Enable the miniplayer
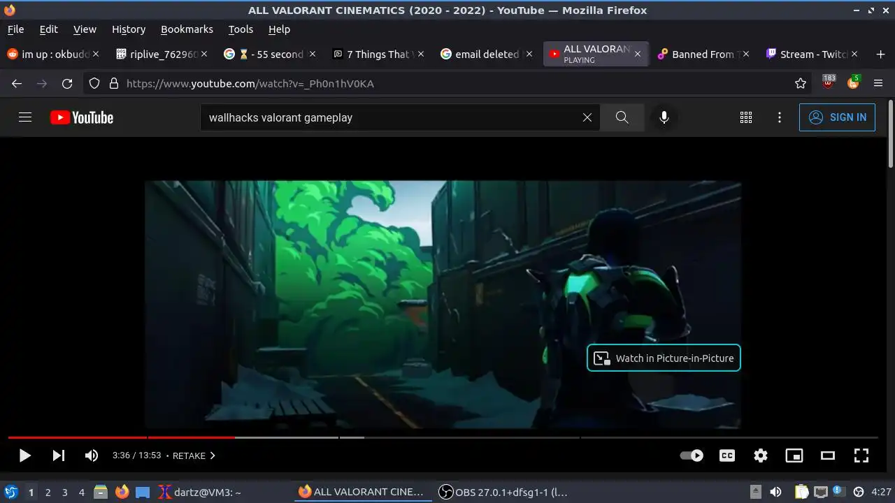The image size is (895, 503). (794, 455)
